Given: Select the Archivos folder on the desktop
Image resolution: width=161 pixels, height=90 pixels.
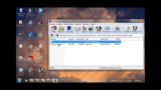Looking at the screenshot, I should coord(21,23).
